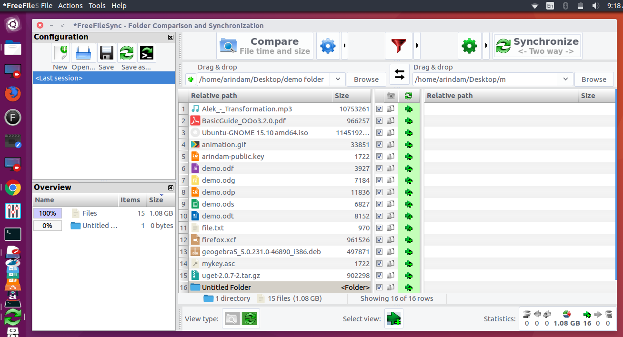Viewport: 623px width, 337px height.
Task: Expand left folder path dropdown
Action: coord(338,79)
